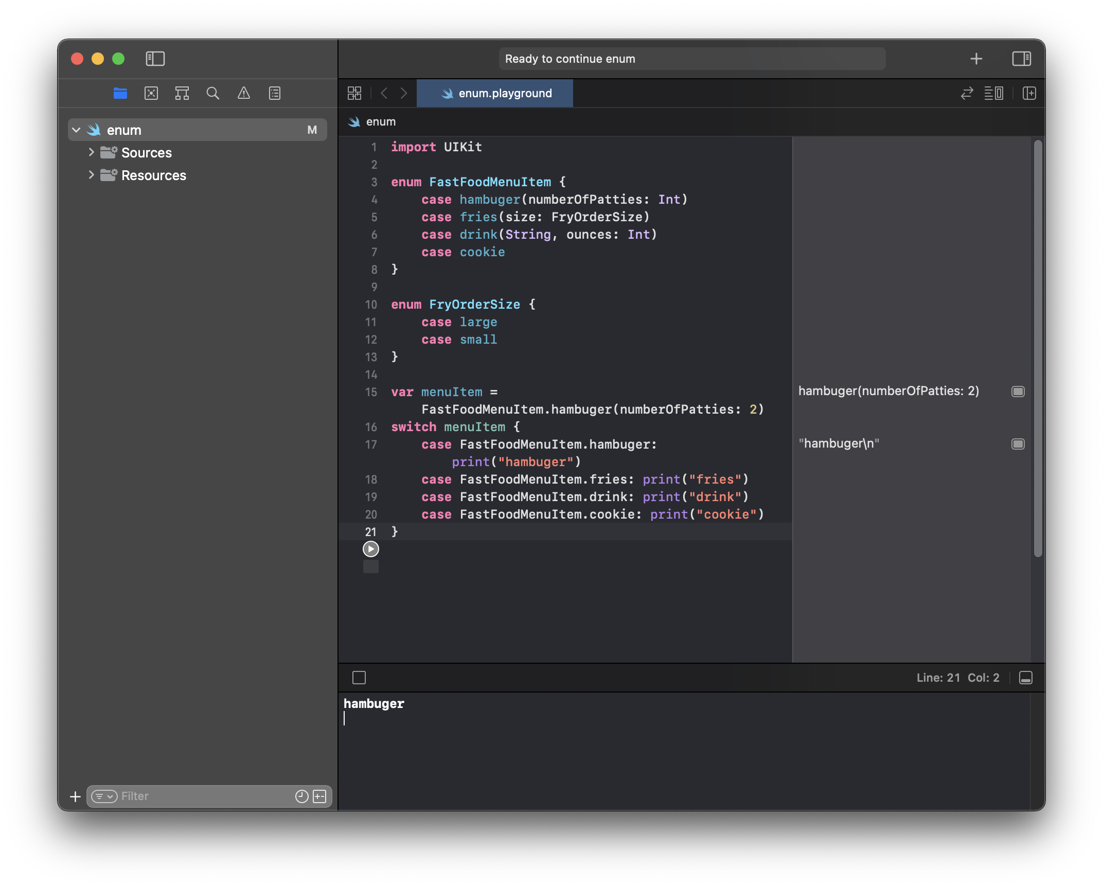This screenshot has width=1103, height=887.
Task: Run playground with the play button
Action: pyautogui.click(x=370, y=549)
